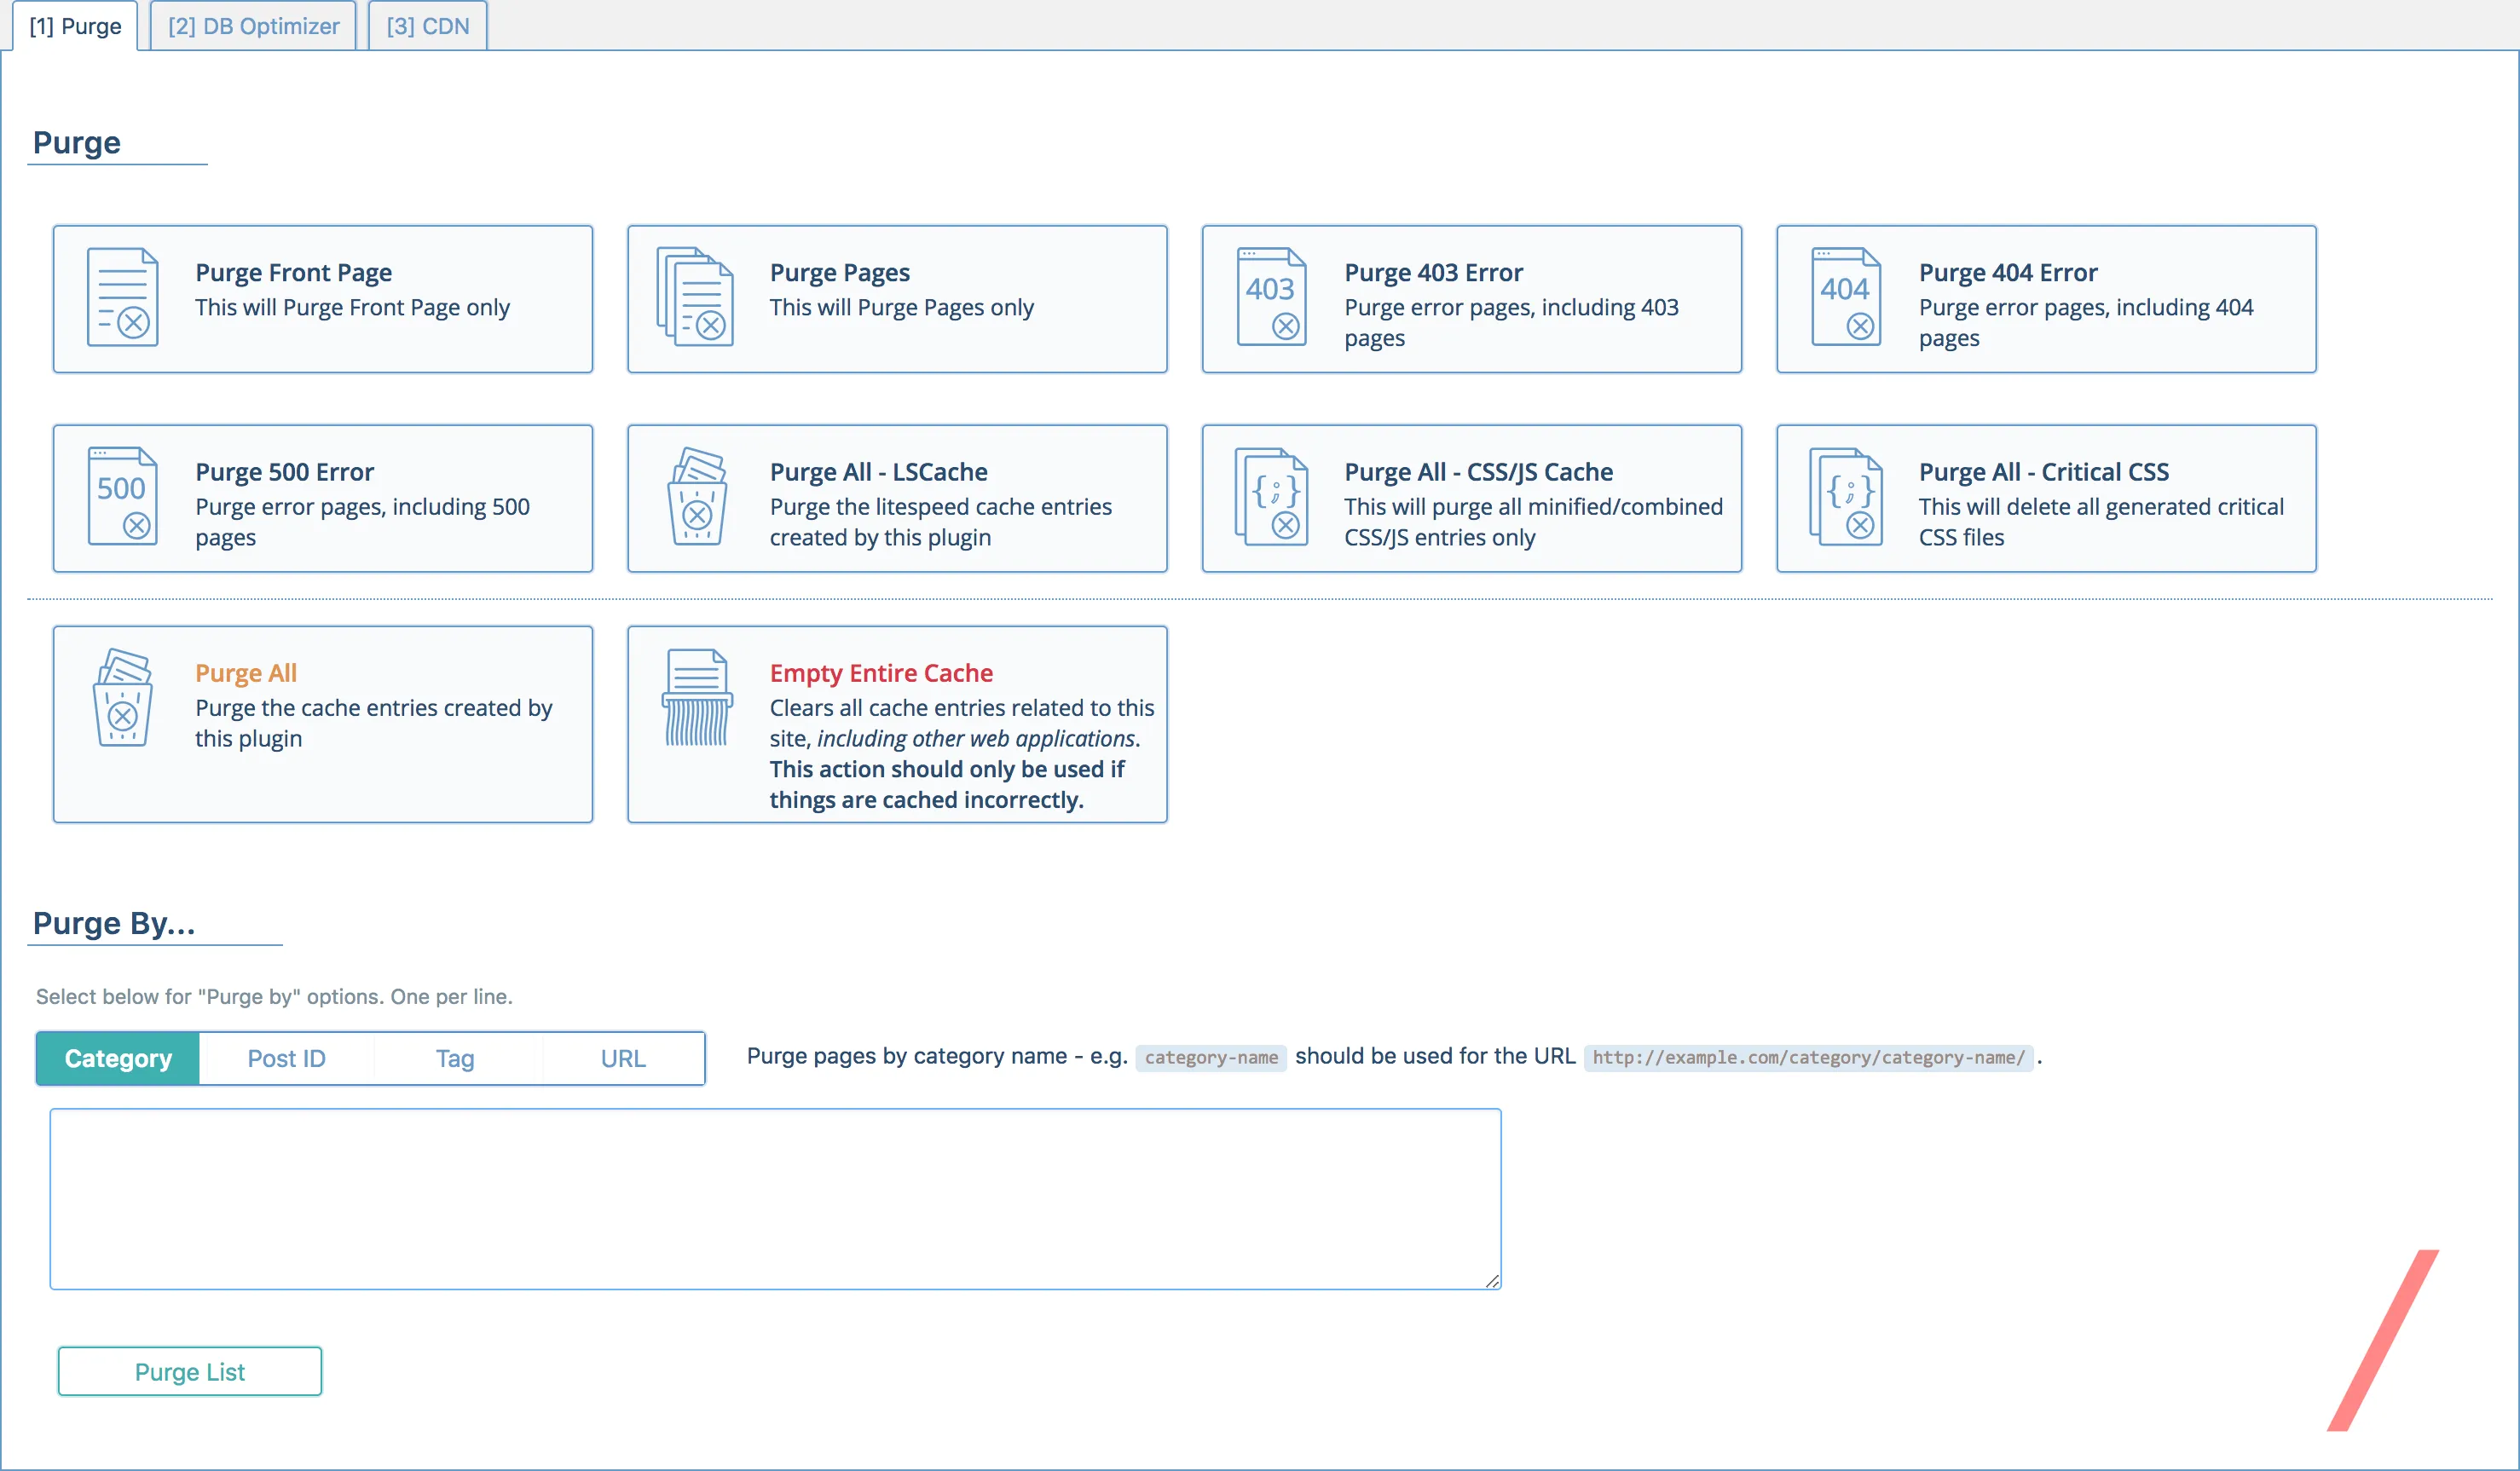This screenshot has width=2520, height=1471.
Task: Click the Critical CSS braces file icon
Action: tap(1846, 496)
